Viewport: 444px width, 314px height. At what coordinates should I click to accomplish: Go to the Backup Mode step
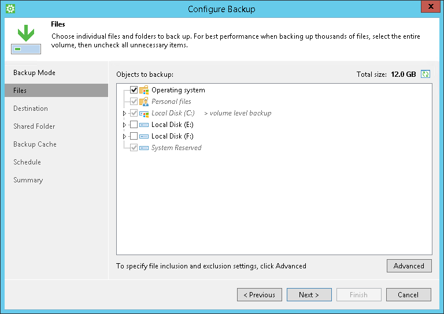34,73
